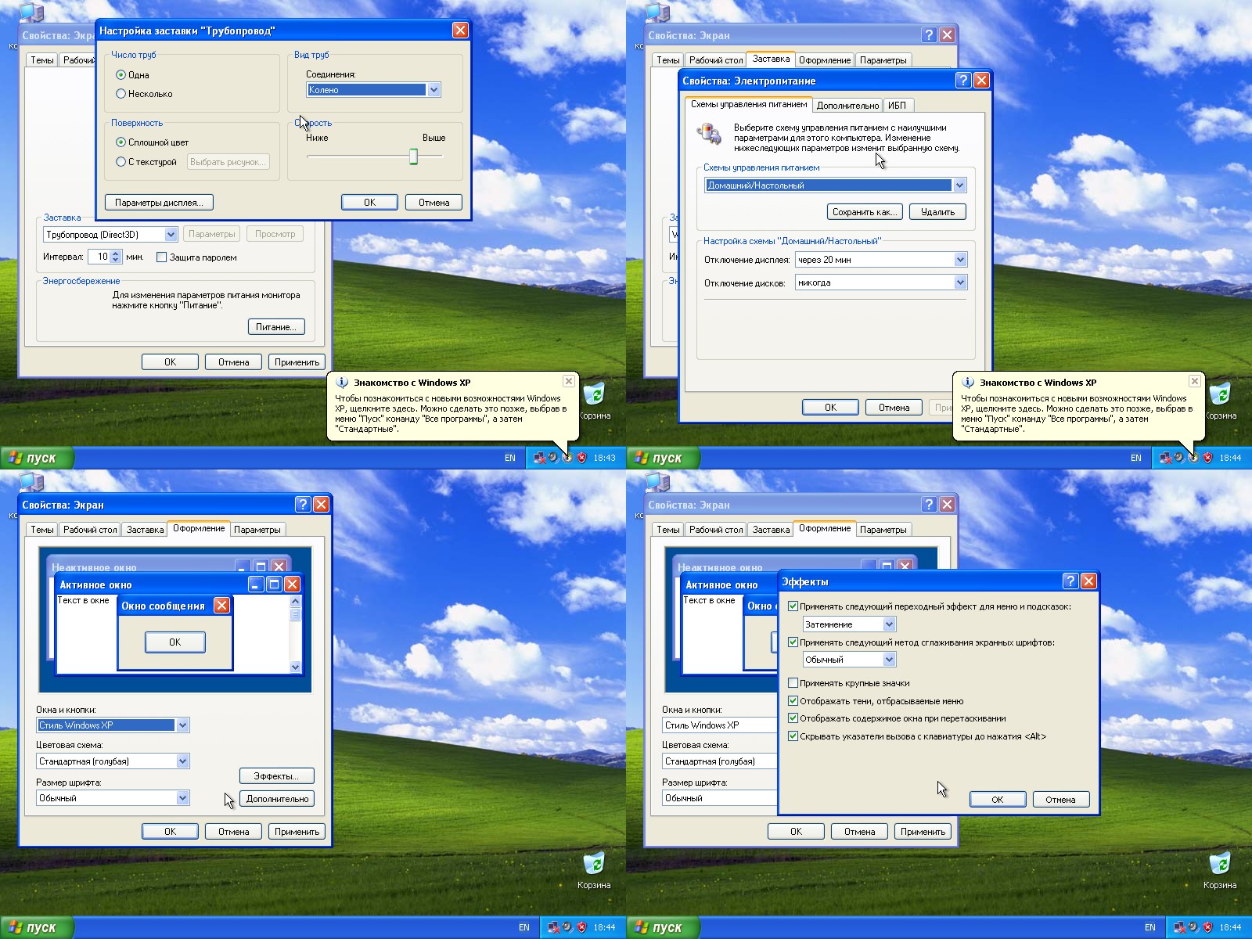Click the Цветовая схема dropdown arrow
This screenshot has height=939, width=1252.
click(182, 761)
